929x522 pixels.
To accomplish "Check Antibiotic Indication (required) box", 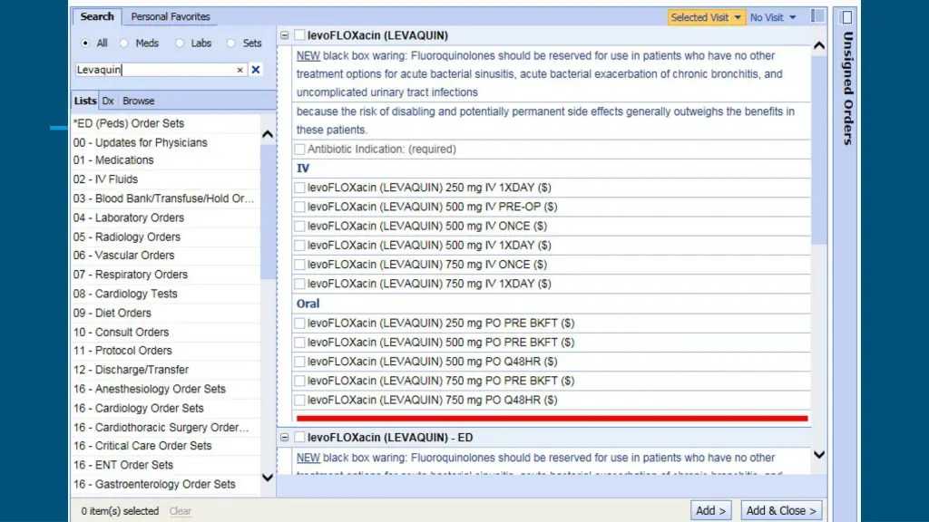I will coord(299,150).
